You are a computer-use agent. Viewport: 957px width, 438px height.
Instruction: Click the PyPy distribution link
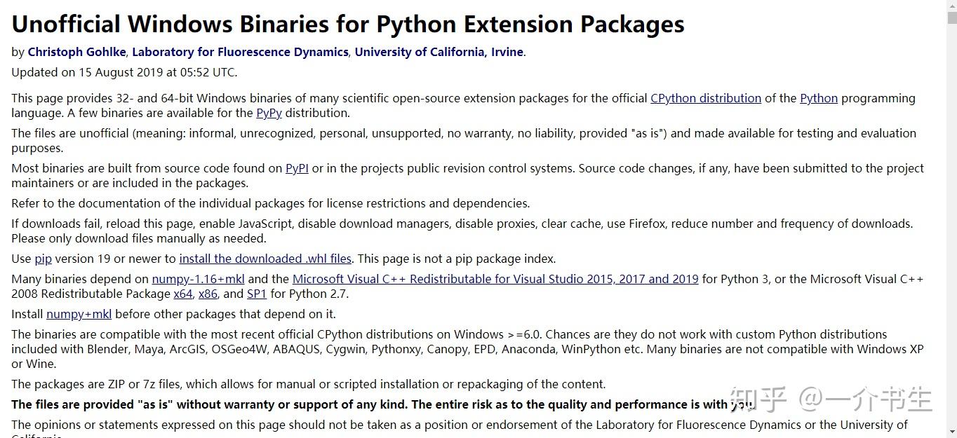(269, 113)
